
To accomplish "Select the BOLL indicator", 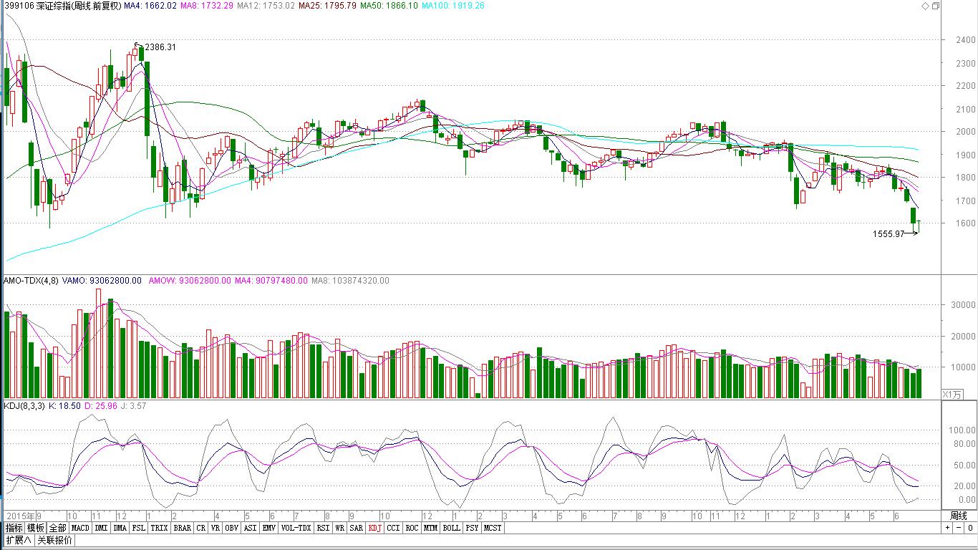I will click(x=451, y=528).
